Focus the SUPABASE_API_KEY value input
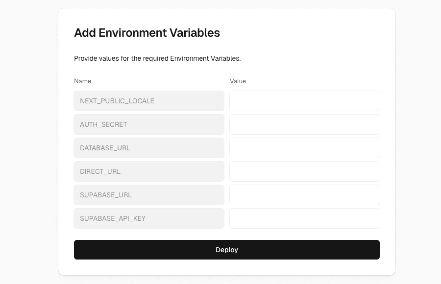The height and width of the screenshot is (284, 441). [x=304, y=218]
